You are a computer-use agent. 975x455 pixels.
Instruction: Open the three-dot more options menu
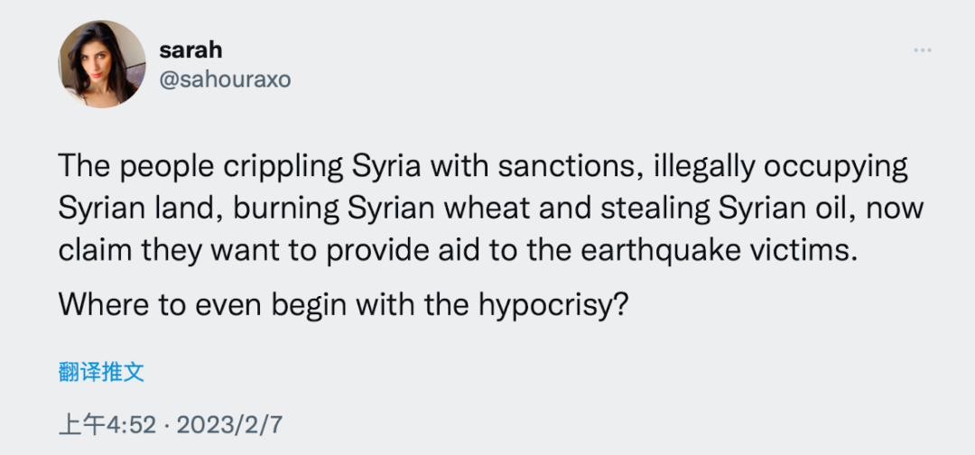(x=922, y=51)
